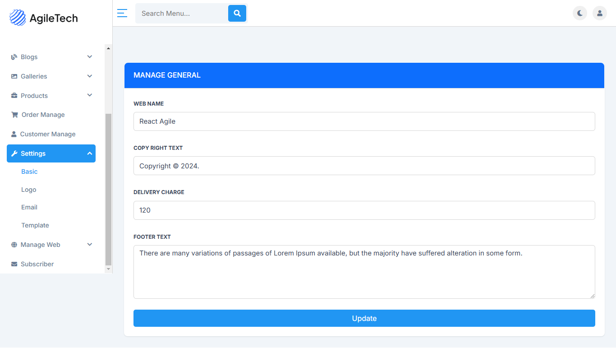616x348 pixels.
Task: Expand the Manage Web chevron
Action: (90, 245)
